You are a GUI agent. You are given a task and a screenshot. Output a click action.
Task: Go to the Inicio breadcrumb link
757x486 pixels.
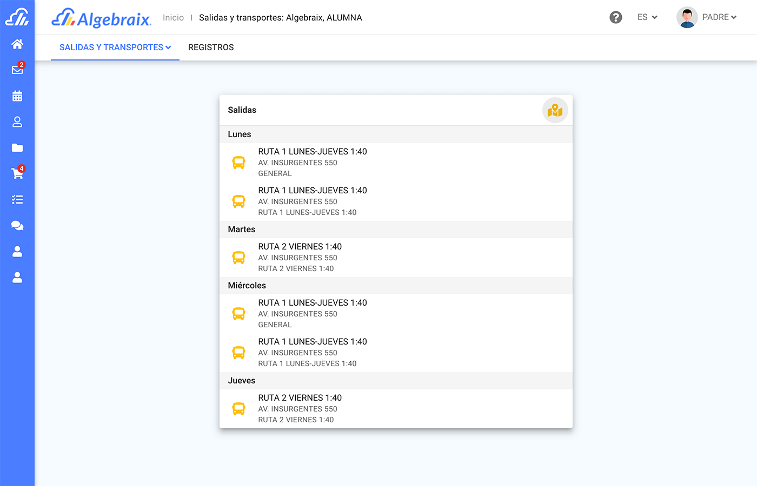(x=173, y=18)
